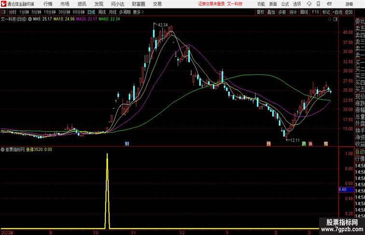This screenshot has width=365, height=235.
Task: Switch to the 多周期 tab
Action: 125,12
